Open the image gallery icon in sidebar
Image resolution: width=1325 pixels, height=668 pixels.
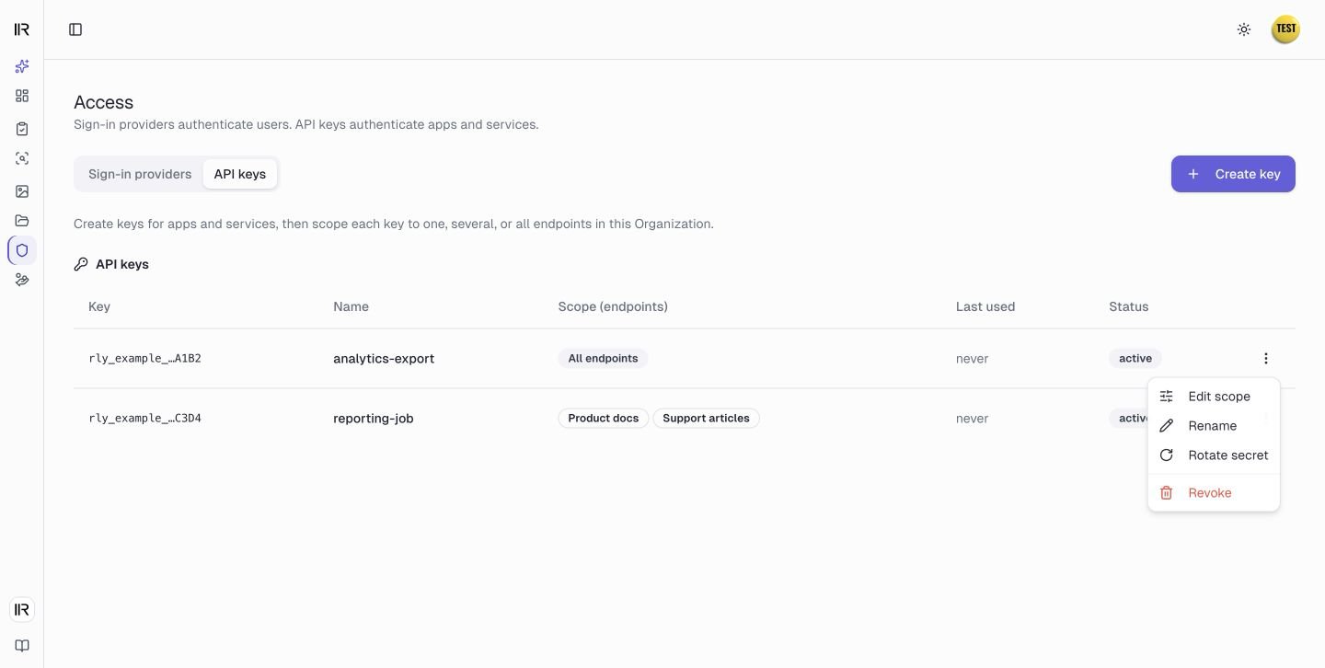pyautogui.click(x=22, y=191)
